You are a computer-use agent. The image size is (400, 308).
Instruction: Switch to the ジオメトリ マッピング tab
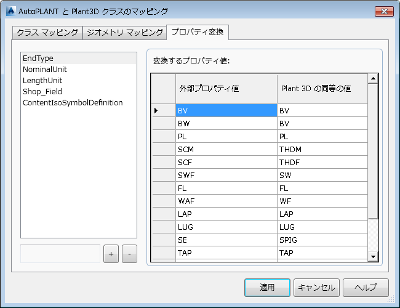tap(125, 33)
